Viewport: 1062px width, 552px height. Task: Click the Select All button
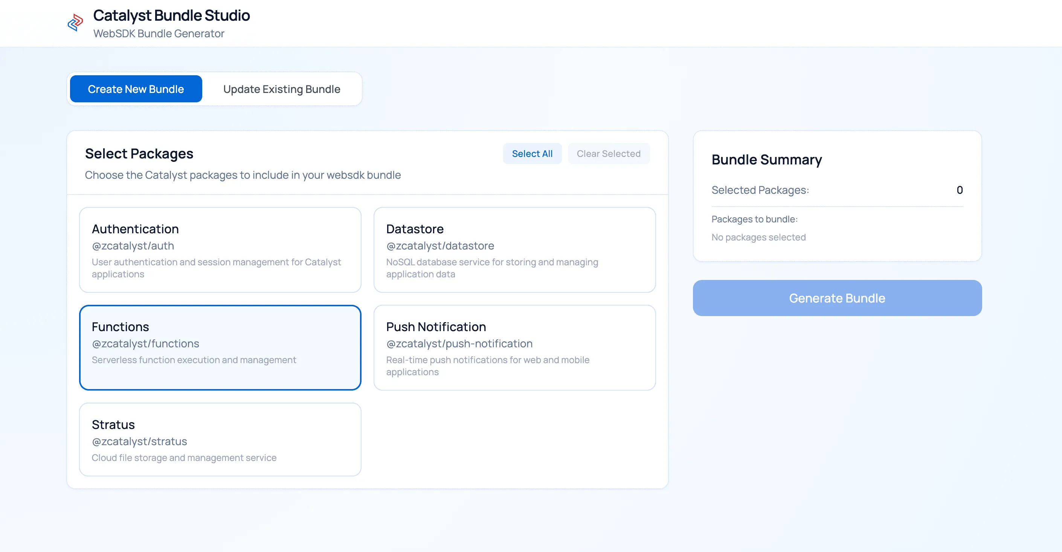pos(532,154)
